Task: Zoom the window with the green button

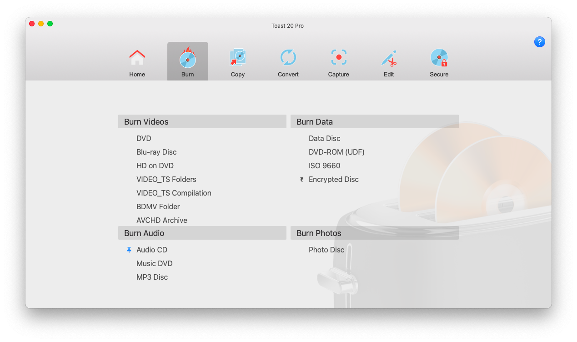Action: pos(50,24)
